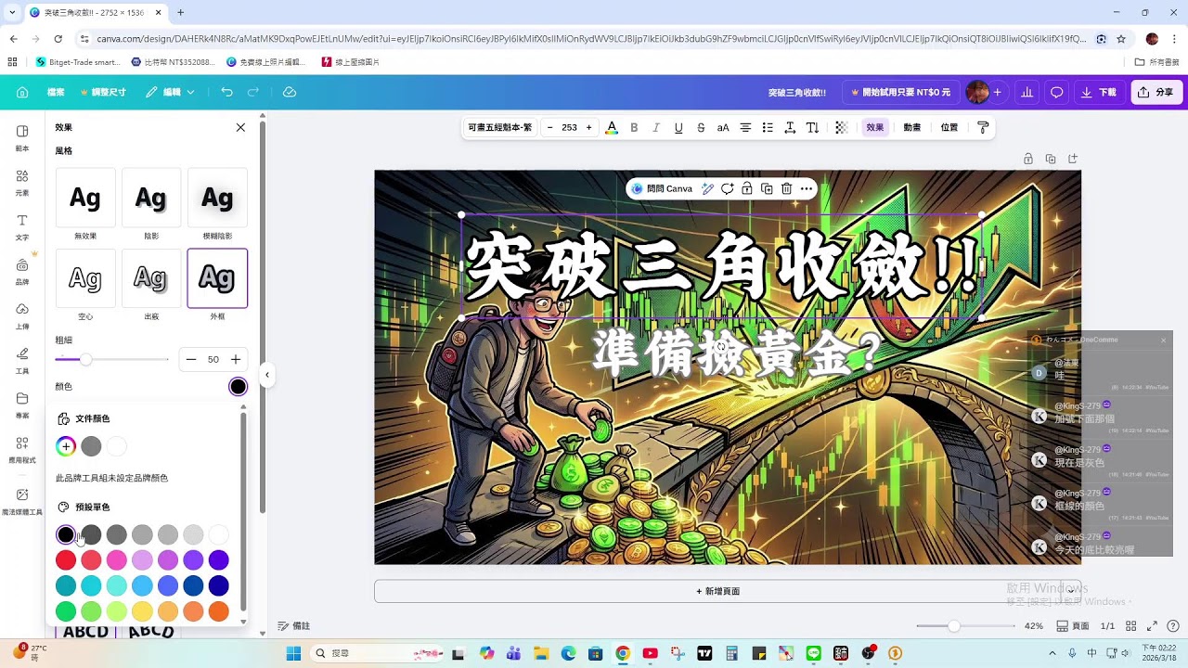Open the 42% zoom level menu
This screenshot has width=1188, height=668.
pyautogui.click(x=1034, y=626)
